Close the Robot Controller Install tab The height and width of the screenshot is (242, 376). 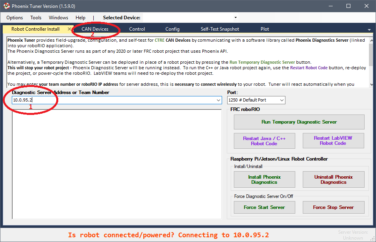pyautogui.click(x=69, y=29)
